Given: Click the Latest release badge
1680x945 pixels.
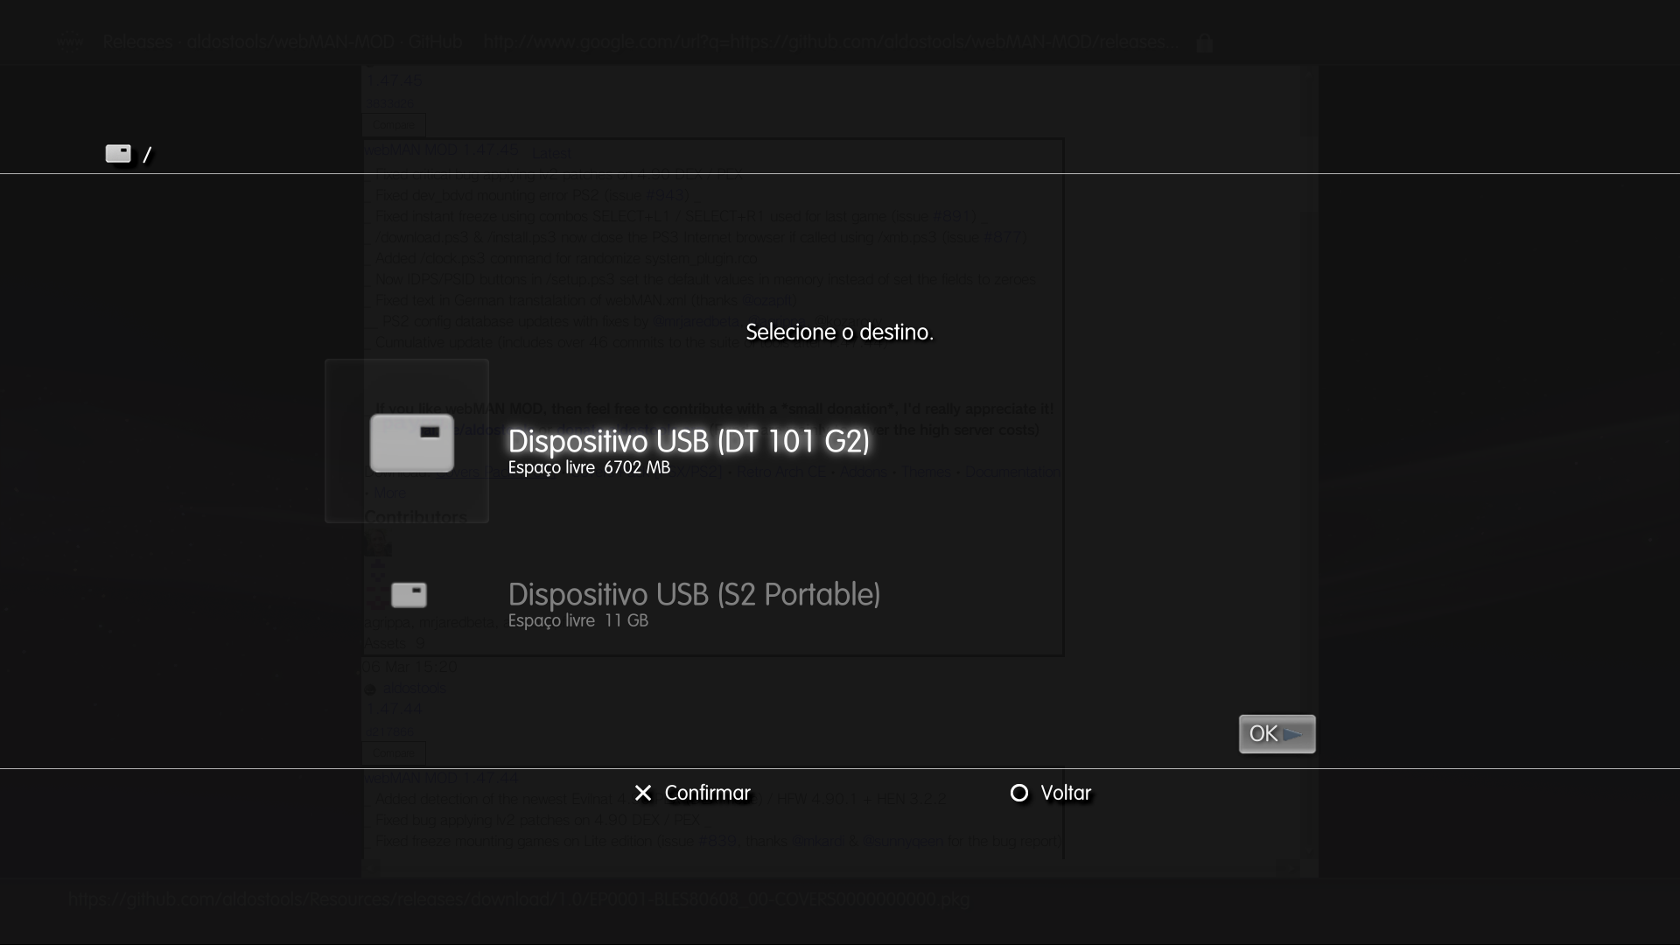Looking at the screenshot, I should 552,153.
